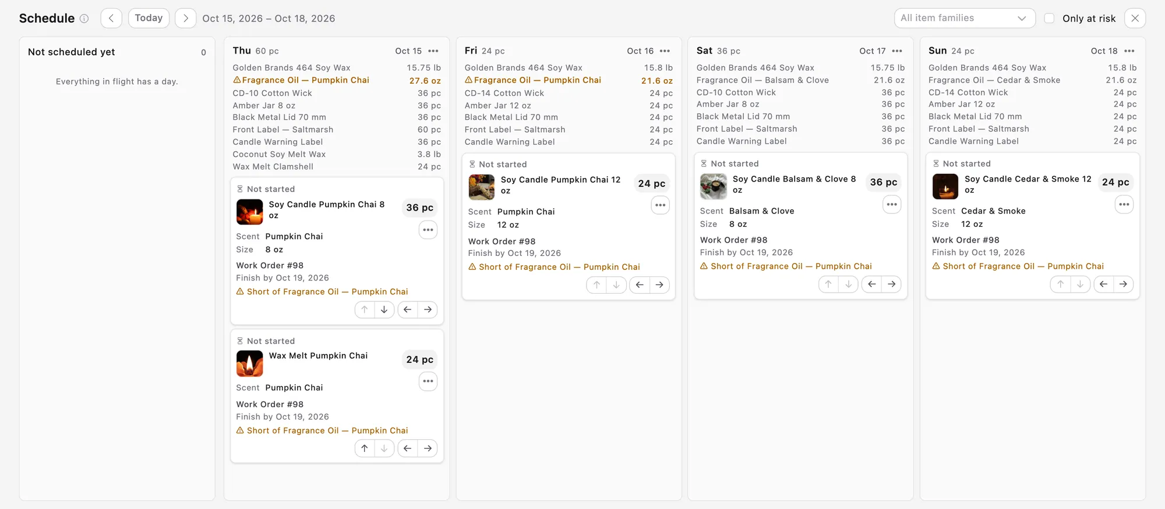
Task: Click the Schedule info icon
Action: click(x=84, y=19)
